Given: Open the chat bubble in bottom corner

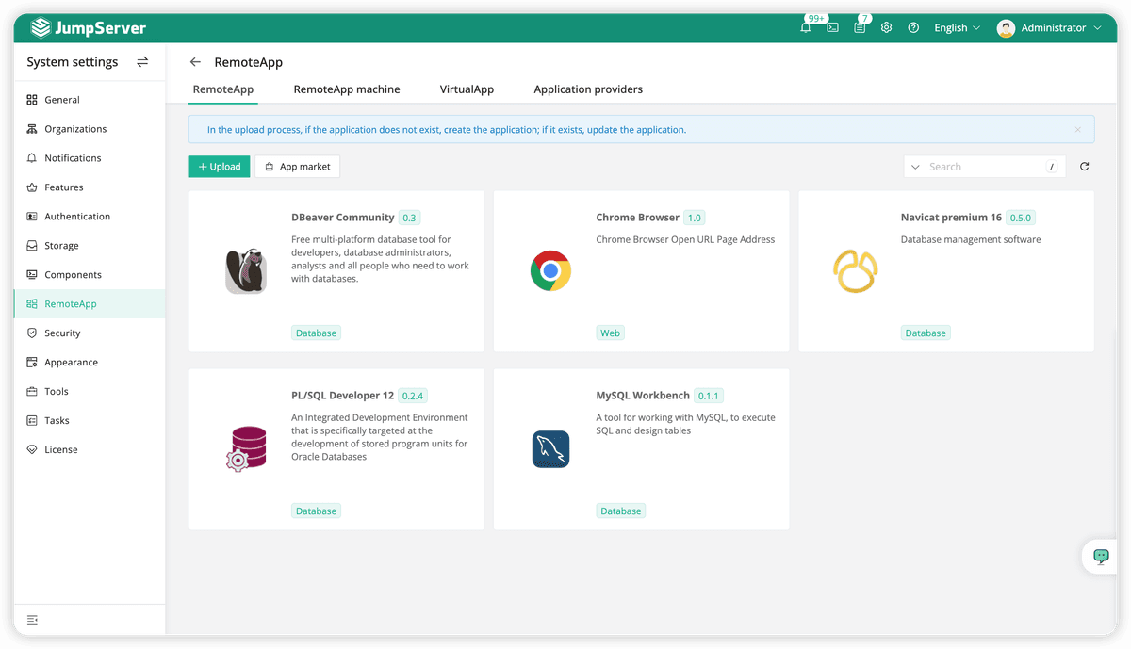Looking at the screenshot, I should (1100, 557).
